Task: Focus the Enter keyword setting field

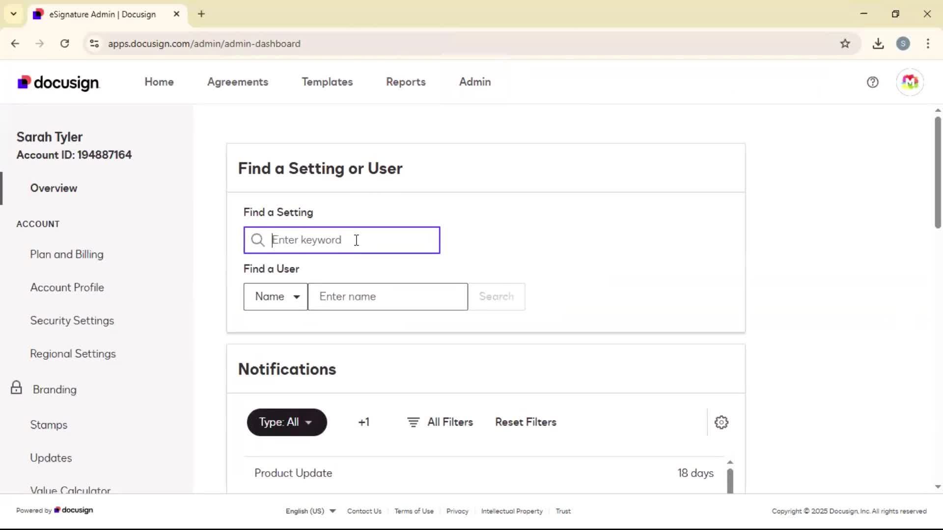Action: (342, 240)
